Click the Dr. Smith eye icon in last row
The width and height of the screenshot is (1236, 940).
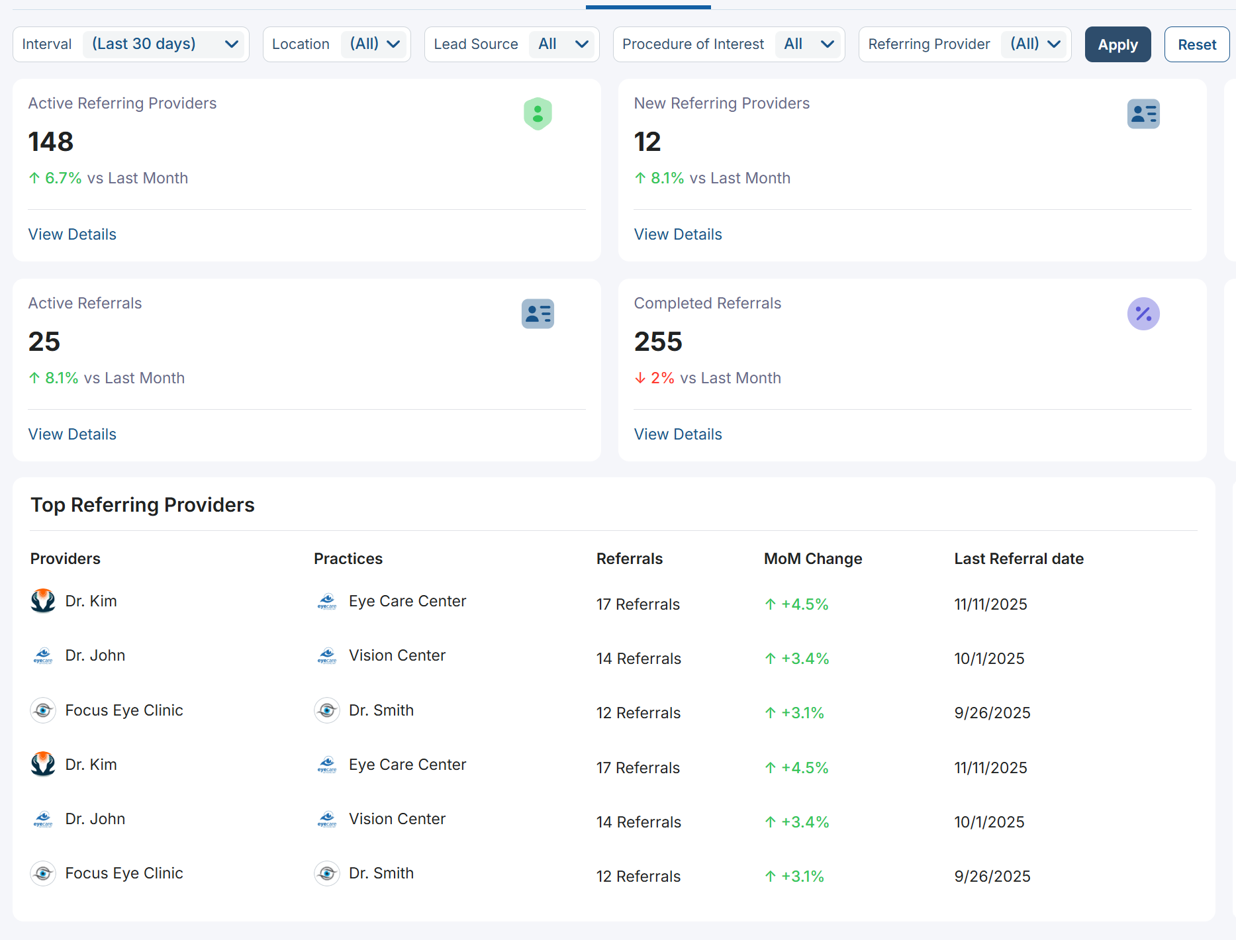tap(327, 874)
